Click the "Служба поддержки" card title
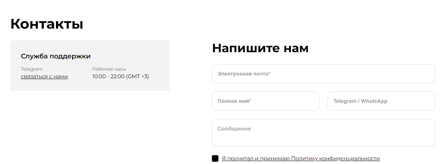The height and width of the screenshot is (164, 448). point(56,56)
